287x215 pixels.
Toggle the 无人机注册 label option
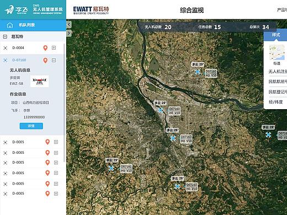(x=278, y=71)
